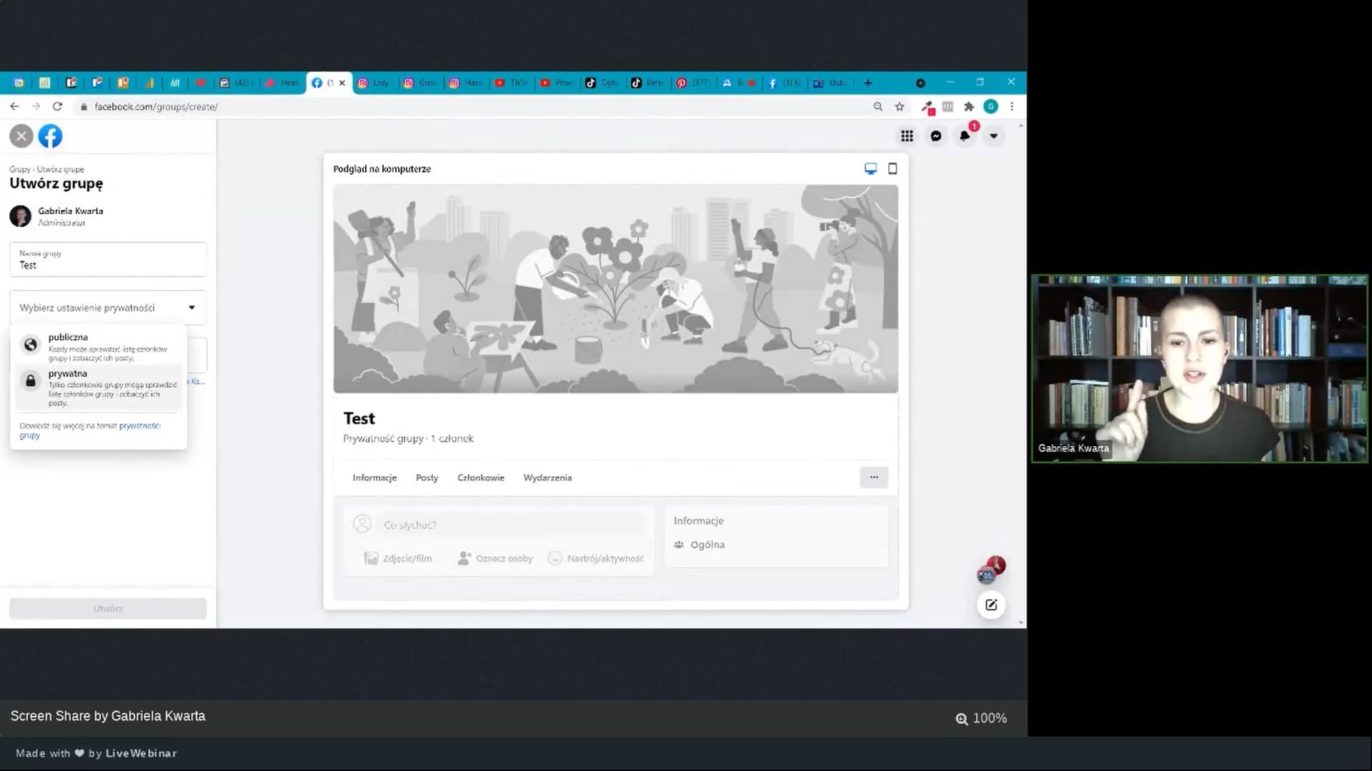Expand 'Wybierz ustawienie prywatności' dropdown

pyautogui.click(x=108, y=308)
